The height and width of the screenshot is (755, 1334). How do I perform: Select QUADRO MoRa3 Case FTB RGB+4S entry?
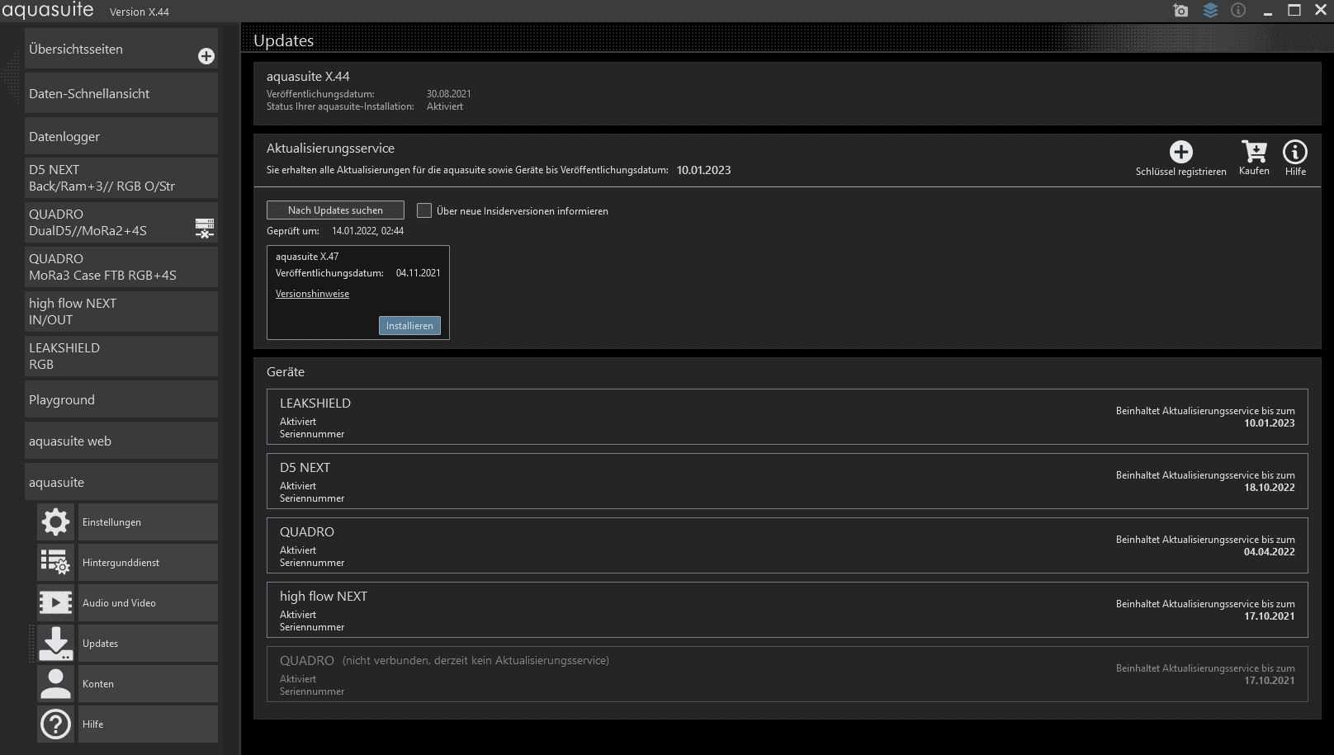coord(121,267)
